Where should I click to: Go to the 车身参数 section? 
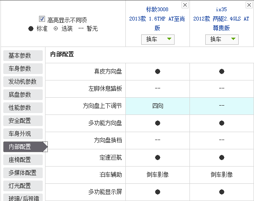click(x=23, y=68)
